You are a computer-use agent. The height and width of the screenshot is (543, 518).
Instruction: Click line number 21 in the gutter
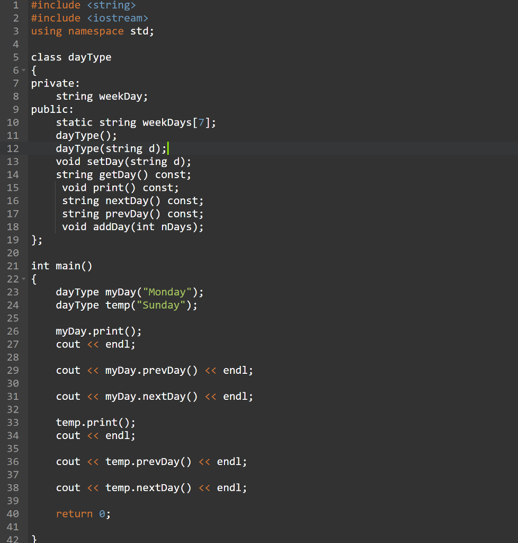tap(13, 266)
